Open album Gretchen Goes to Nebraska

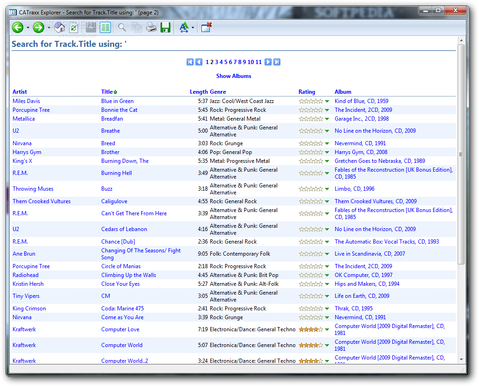pyautogui.click(x=380, y=161)
